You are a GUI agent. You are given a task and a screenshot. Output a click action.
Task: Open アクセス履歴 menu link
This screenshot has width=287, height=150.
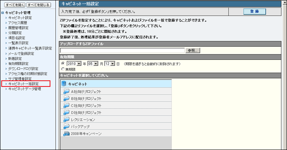point(18,23)
